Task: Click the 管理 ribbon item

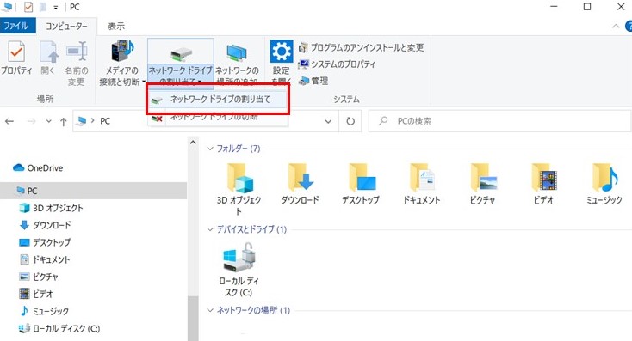Action: [x=313, y=81]
